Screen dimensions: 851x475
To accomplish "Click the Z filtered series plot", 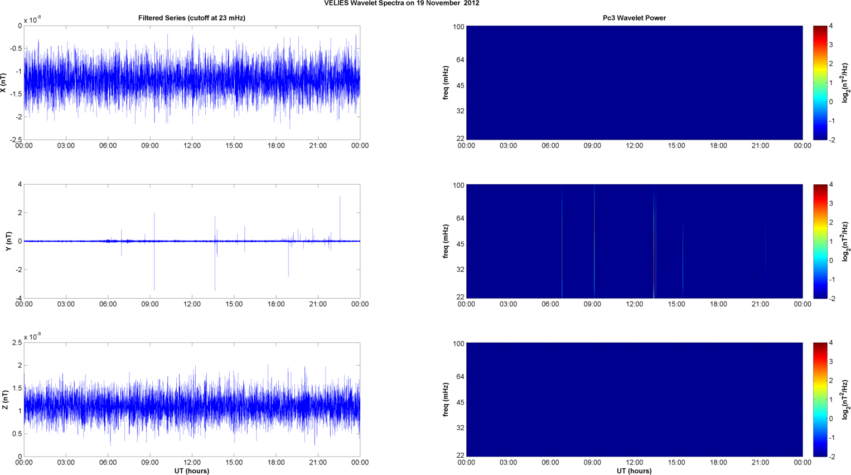I will click(x=192, y=400).
